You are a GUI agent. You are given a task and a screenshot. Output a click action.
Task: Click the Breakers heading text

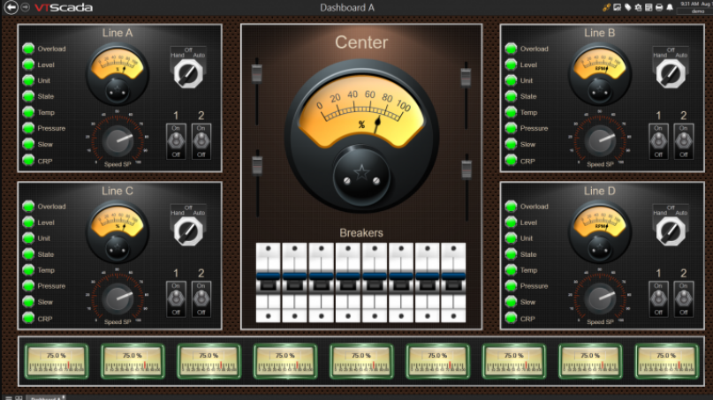[x=361, y=233]
